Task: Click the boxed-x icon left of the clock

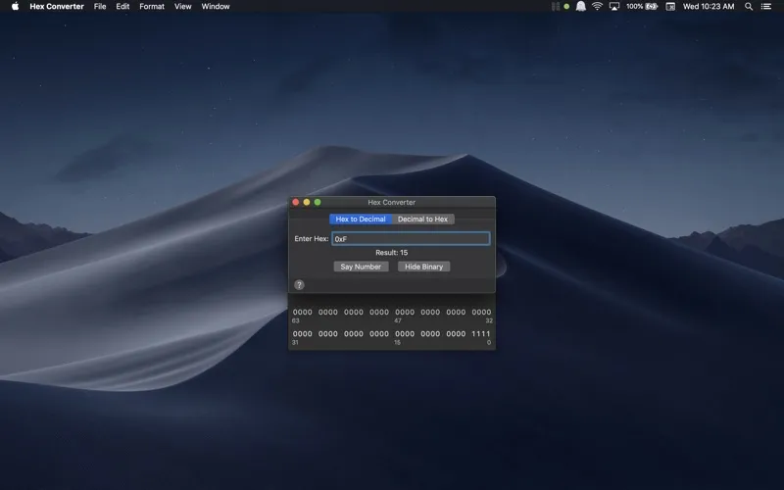Action: pos(670,7)
